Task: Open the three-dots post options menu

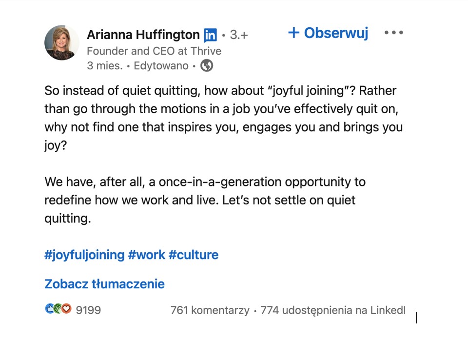Action: pyautogui.click(x=393, y=33)
